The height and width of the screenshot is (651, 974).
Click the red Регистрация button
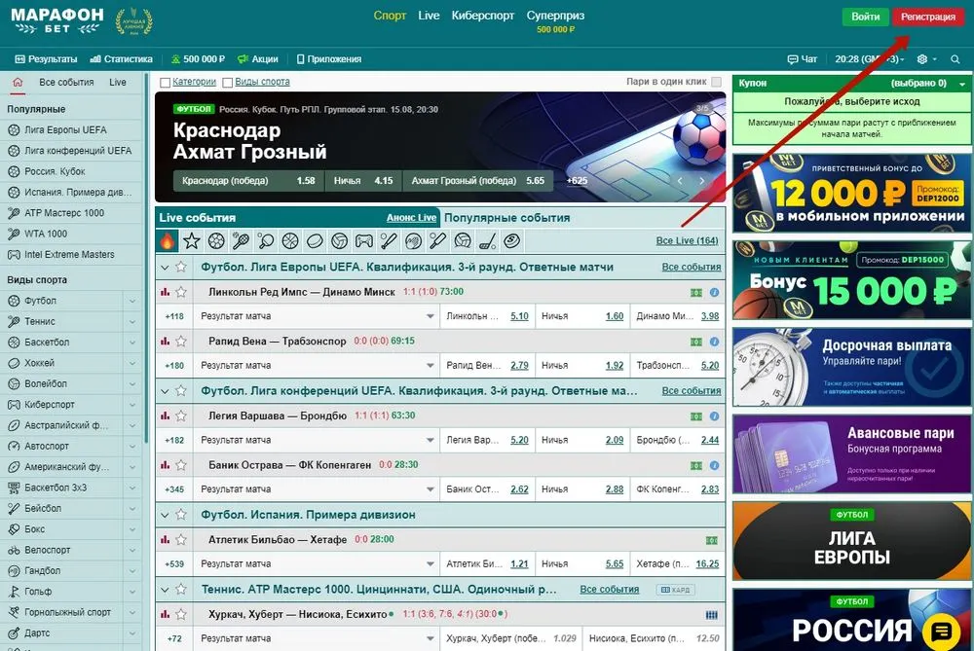(928, 17)
